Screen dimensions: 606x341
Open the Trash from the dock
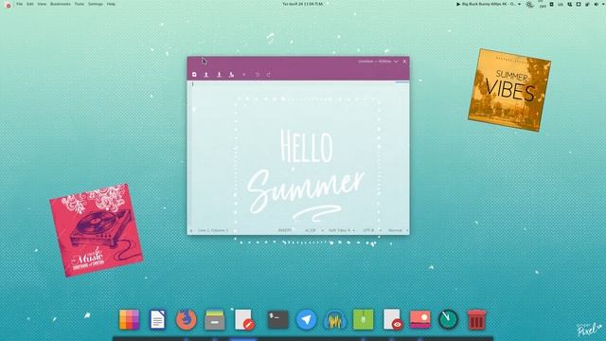click(476, 319)
